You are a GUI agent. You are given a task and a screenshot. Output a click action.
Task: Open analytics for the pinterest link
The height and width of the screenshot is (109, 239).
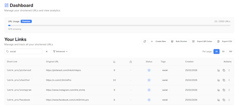(219, 70)
